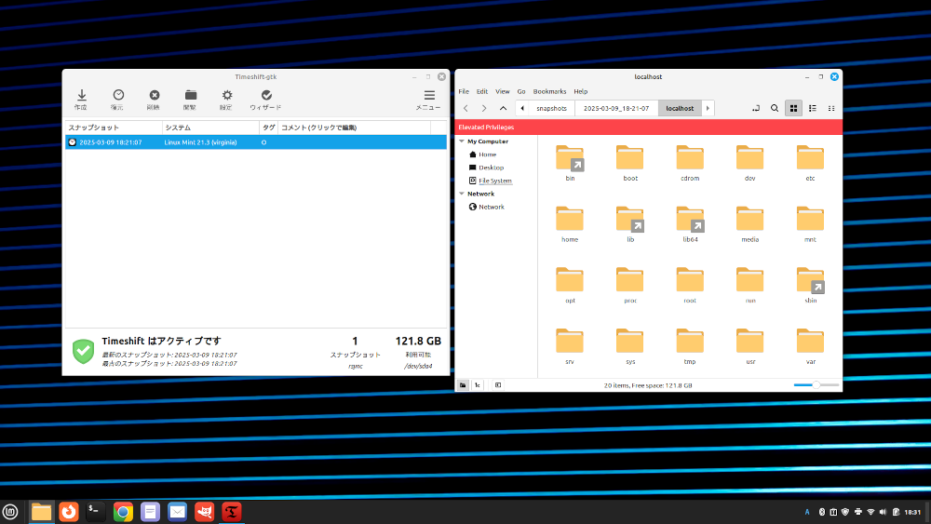931x524 pixels.
Task: Select the media folder
Action: [x=749, y=223]
